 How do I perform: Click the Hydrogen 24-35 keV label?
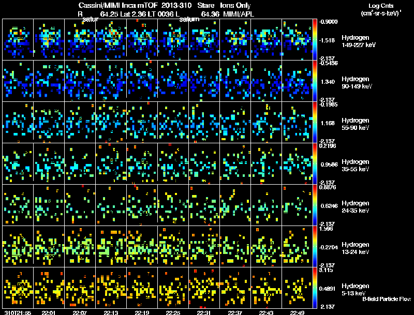pos(356,206)
